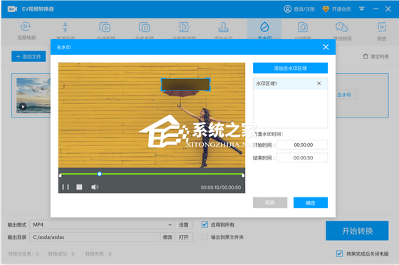Viewport: 399px width, 265px height.
Task: Confirm with the 确定 button
Action: coord(311,203)
